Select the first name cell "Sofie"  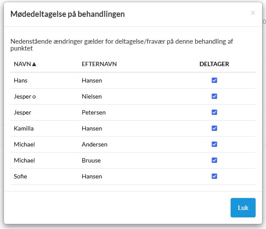21,176
